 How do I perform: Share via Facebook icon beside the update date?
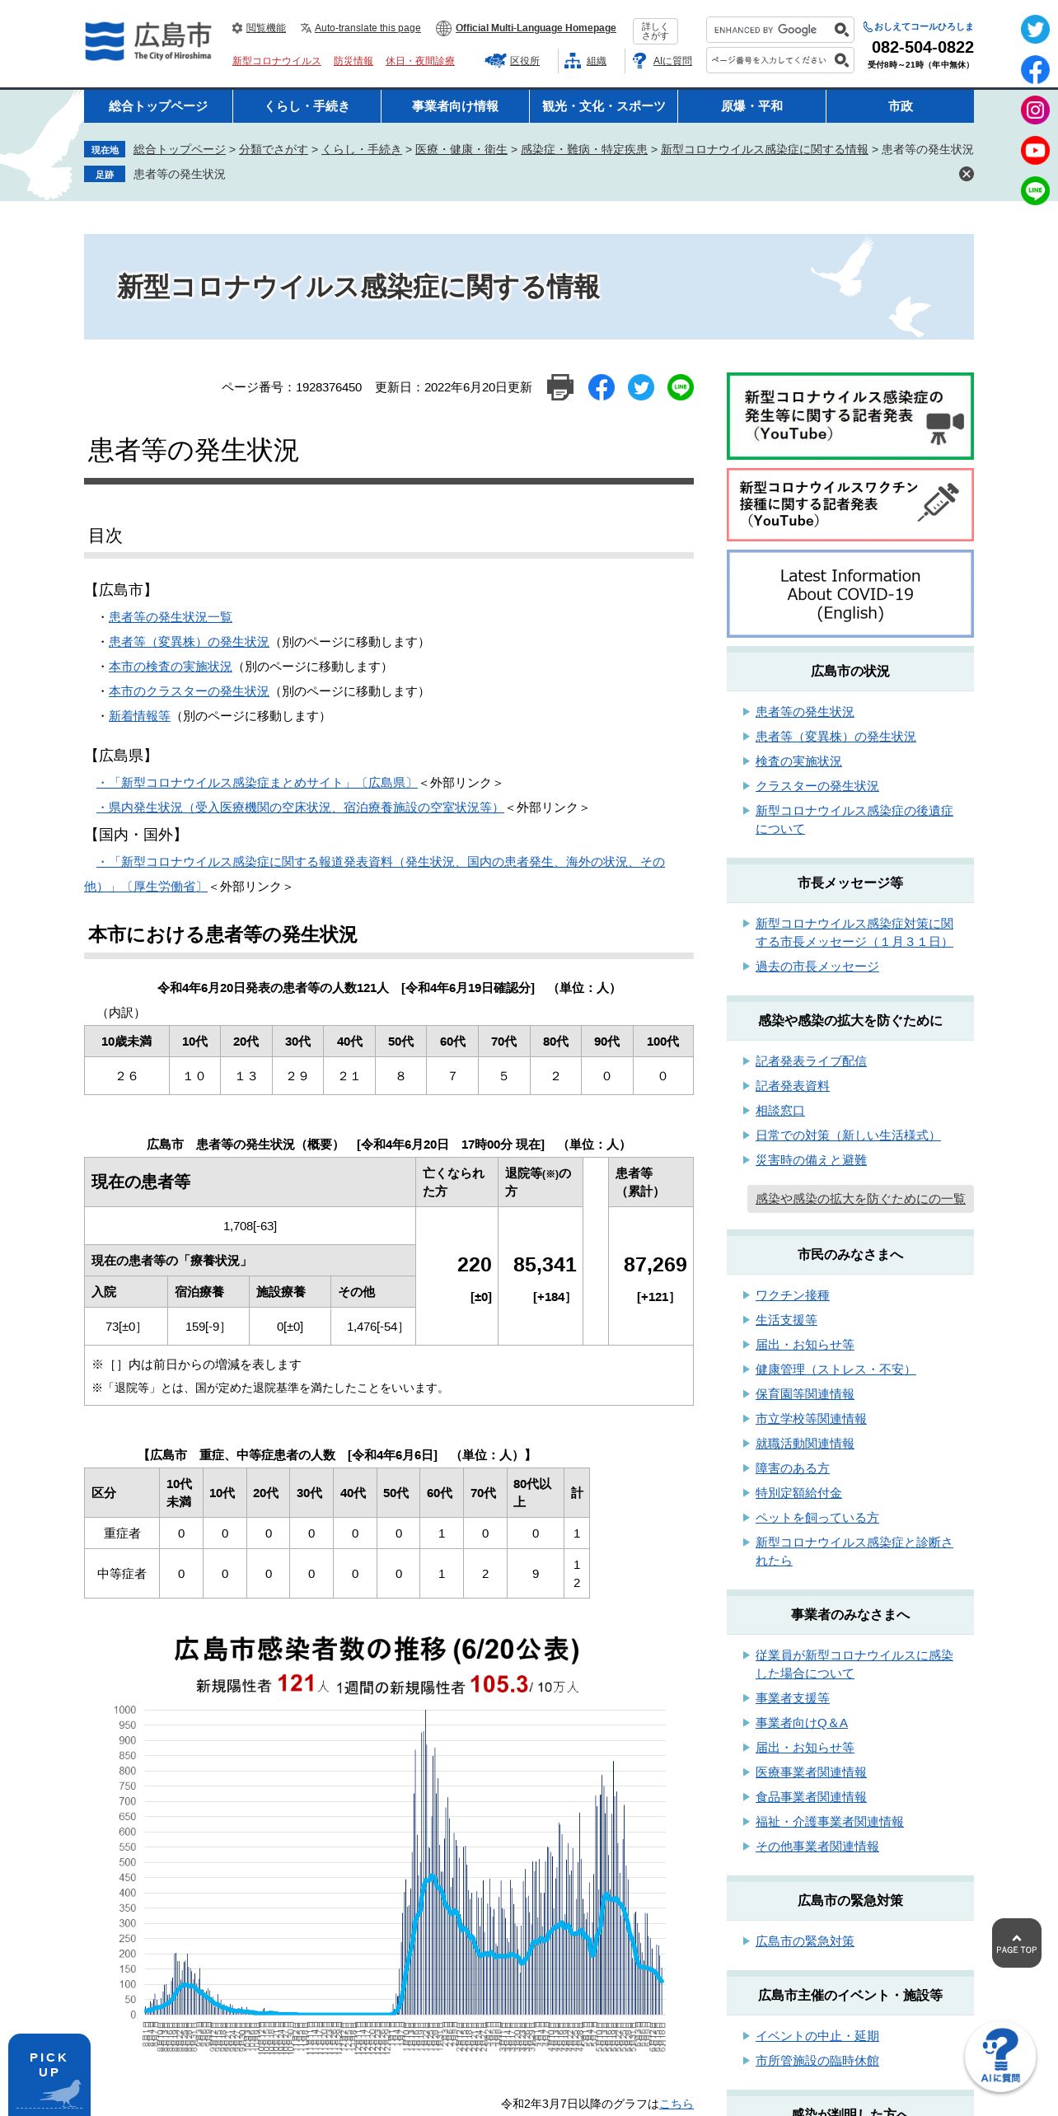(602, 387)
